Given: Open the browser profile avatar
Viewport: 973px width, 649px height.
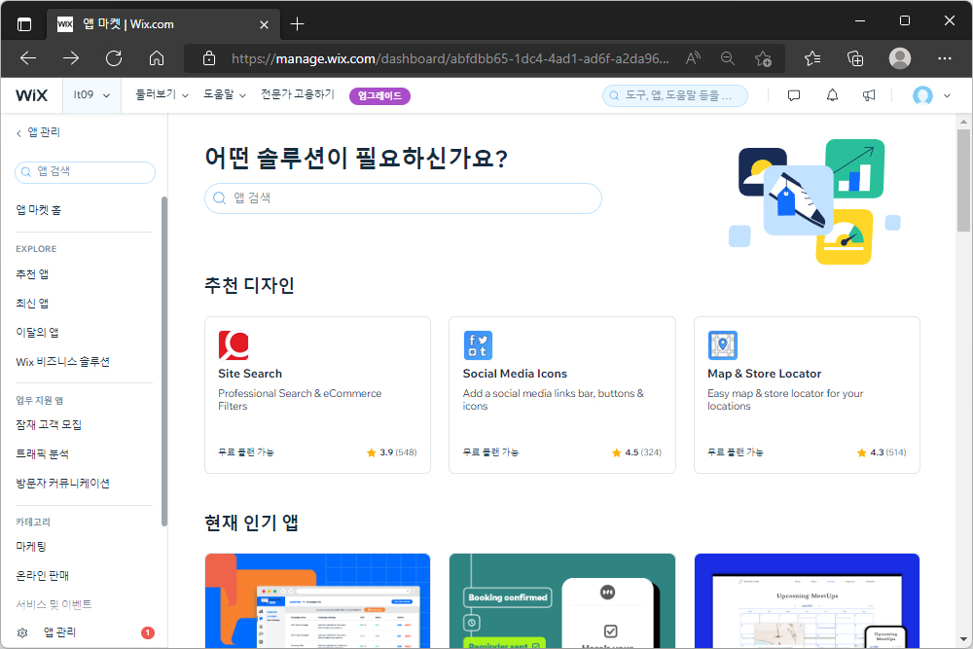Looking at the screenshot, I should (x=900, y=58).
